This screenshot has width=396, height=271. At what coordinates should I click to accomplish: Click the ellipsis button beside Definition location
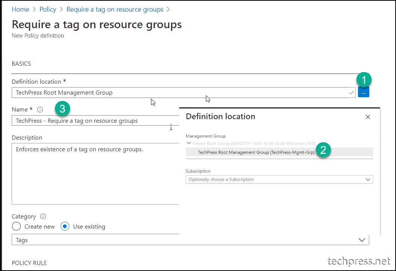[x=363, y=92]
